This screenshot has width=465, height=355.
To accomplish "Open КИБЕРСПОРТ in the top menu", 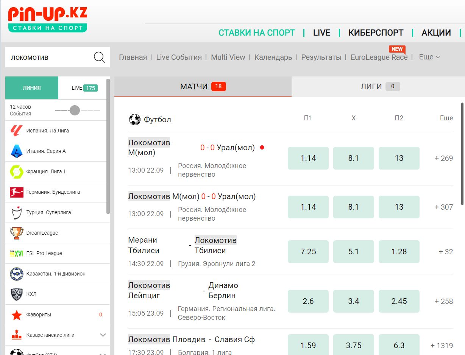I will [x=376, y=33].
